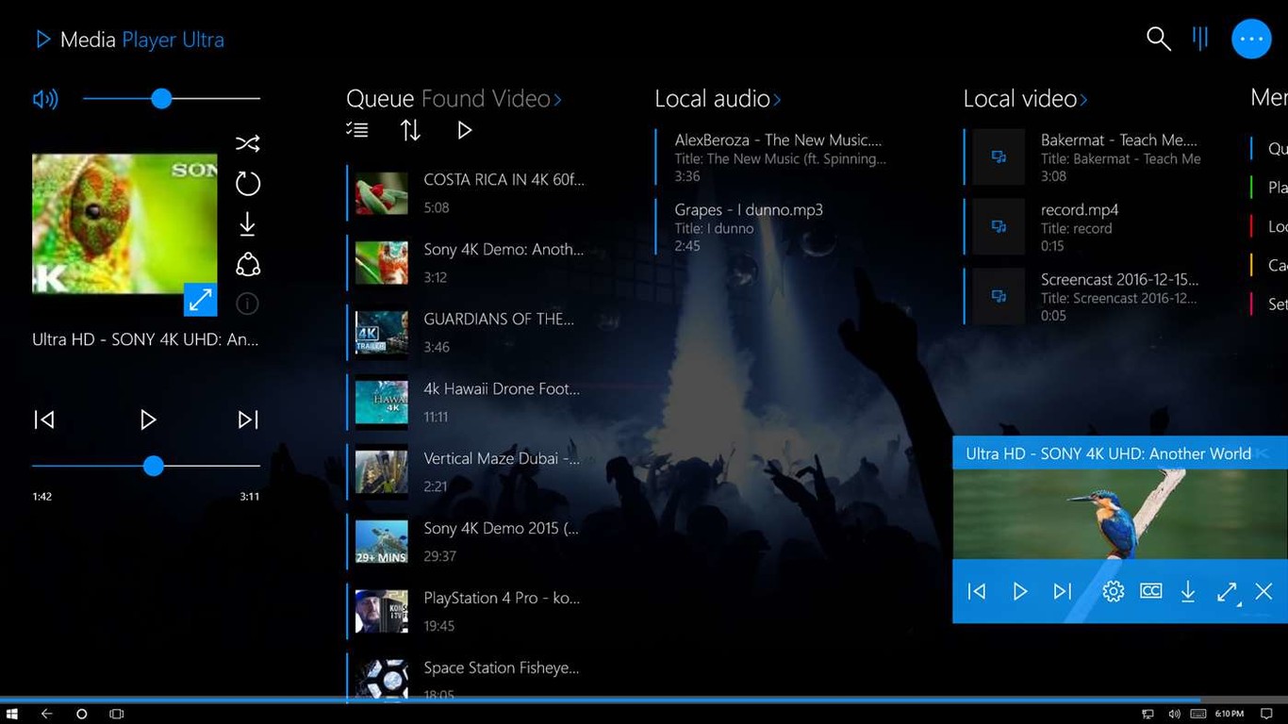Click the queue select-all checklist icon
This screenshot has width=1288, height=724.
tap(357, 131)
